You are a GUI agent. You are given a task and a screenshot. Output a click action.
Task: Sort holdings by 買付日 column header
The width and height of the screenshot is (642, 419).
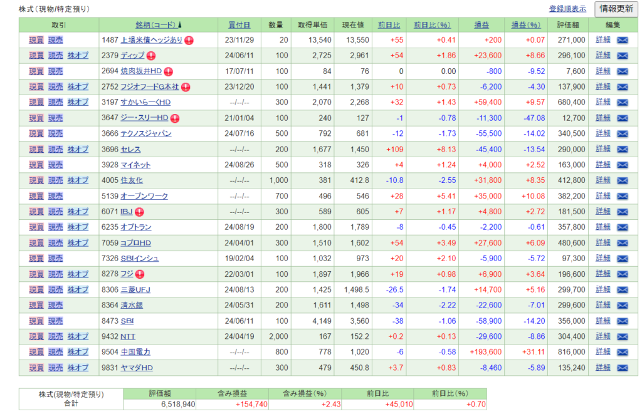tap(239, 25)
